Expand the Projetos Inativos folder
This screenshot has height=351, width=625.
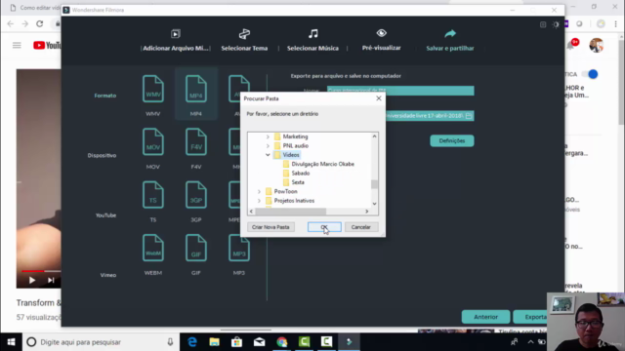259,201
